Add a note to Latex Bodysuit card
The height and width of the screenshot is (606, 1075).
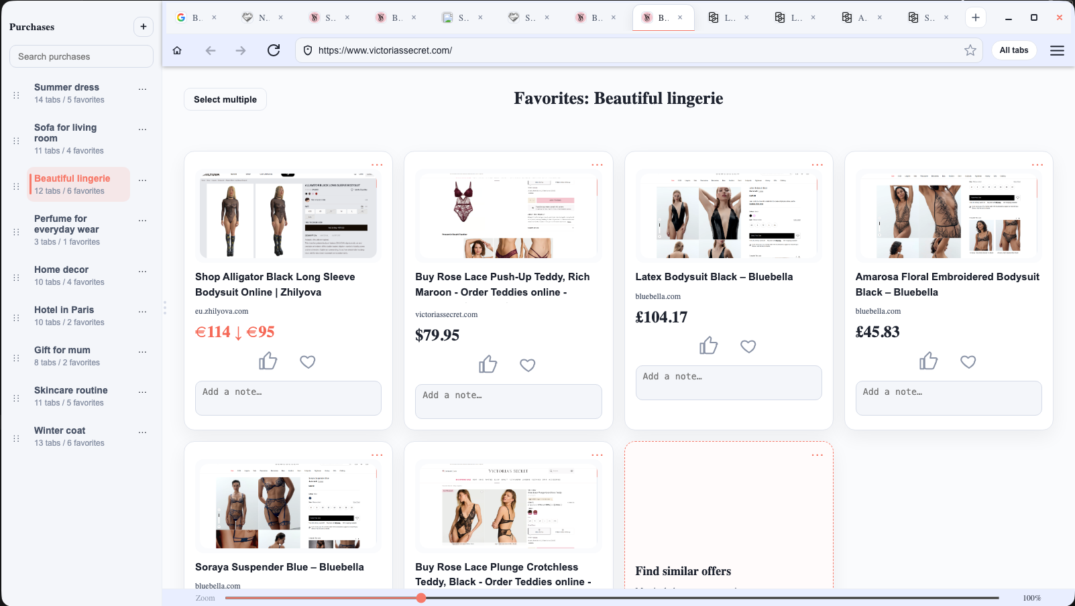coord(729,383)
